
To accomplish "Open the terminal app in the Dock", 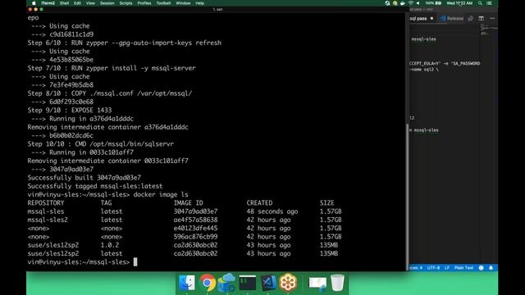I will tap(248, 283).
